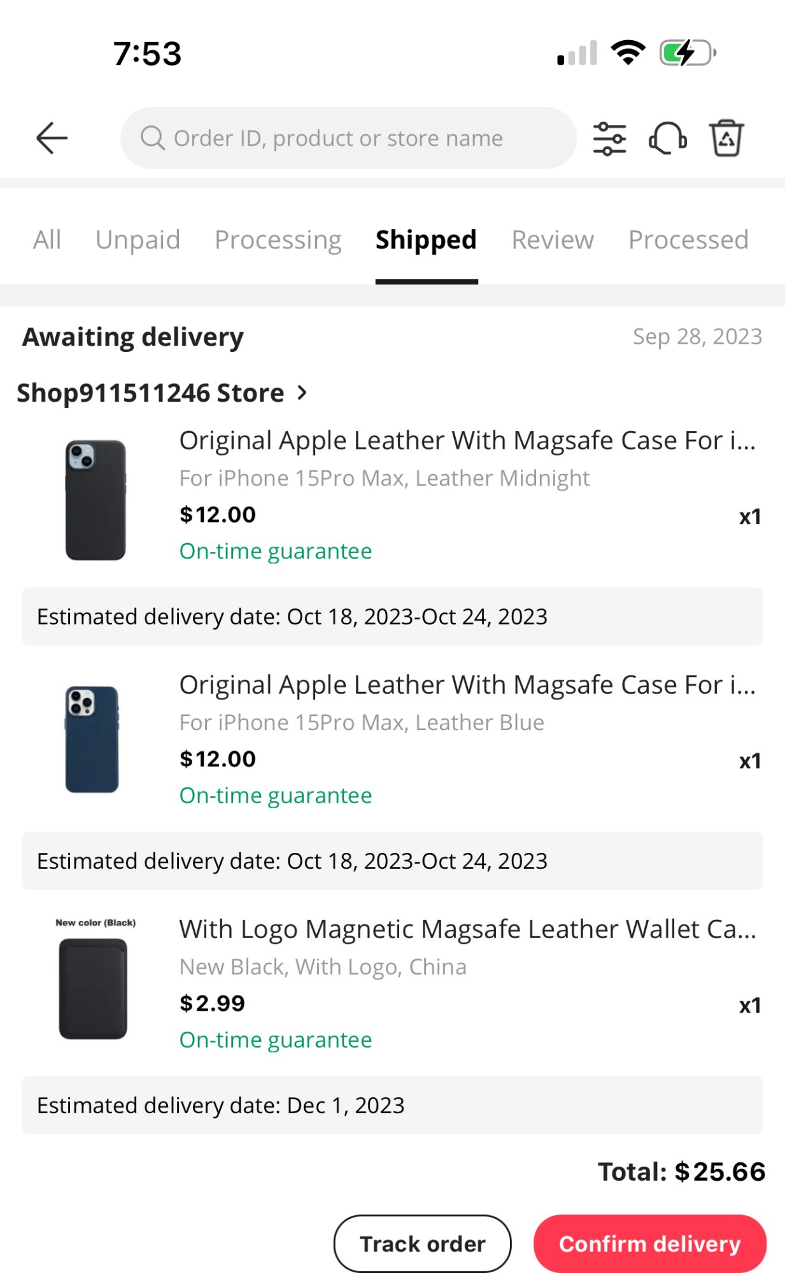Switch to the All tab
Viewport: 785px width, 1273px height.
(47, 240)
